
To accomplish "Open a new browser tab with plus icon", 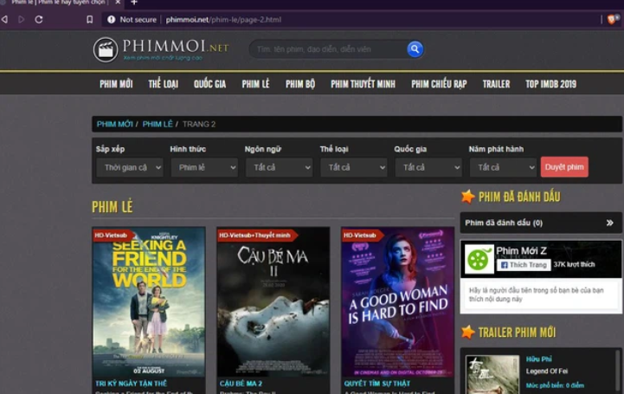I will click(133, 3).
